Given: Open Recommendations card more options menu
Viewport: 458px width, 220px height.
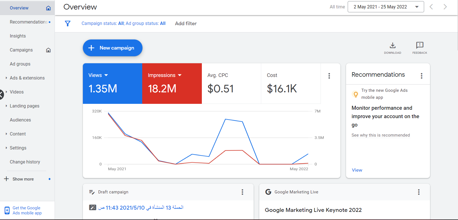Looking at the screenshot, I should 421,76.
